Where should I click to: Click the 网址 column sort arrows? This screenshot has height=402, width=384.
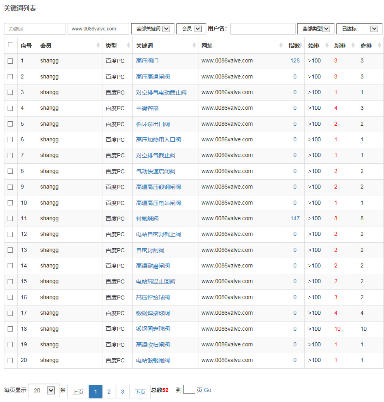281,46
